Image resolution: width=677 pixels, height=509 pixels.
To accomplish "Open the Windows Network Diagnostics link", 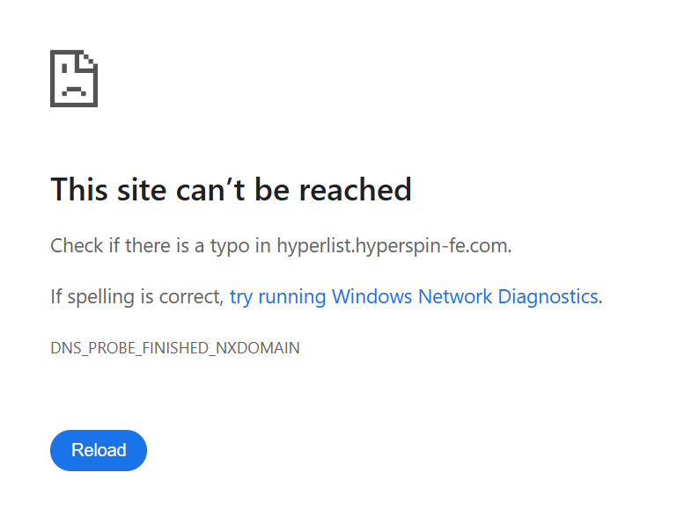I will (414, 296).
